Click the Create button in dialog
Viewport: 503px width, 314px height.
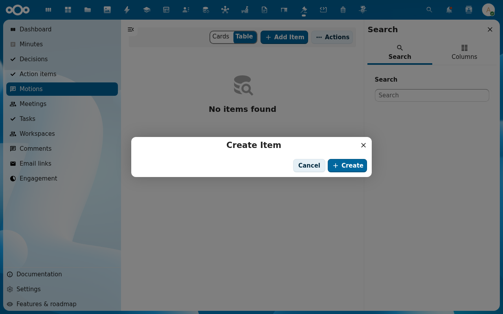[347, 166]
